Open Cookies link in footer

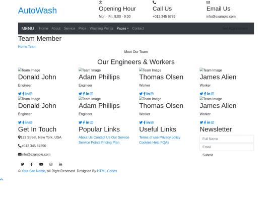click(145, 143)
